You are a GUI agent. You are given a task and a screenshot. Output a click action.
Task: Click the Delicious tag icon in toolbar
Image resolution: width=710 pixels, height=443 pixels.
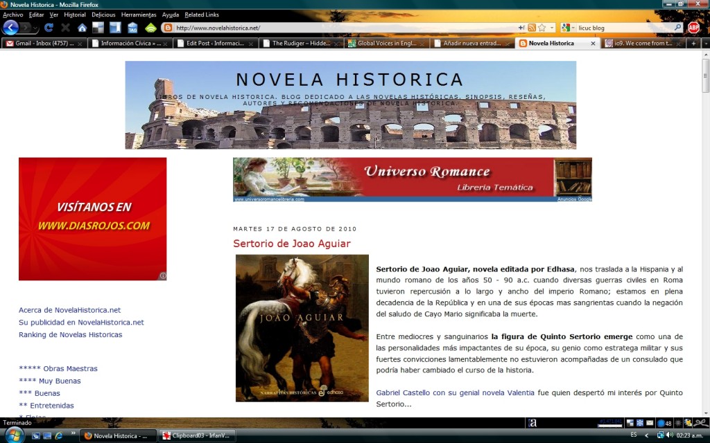132,28
